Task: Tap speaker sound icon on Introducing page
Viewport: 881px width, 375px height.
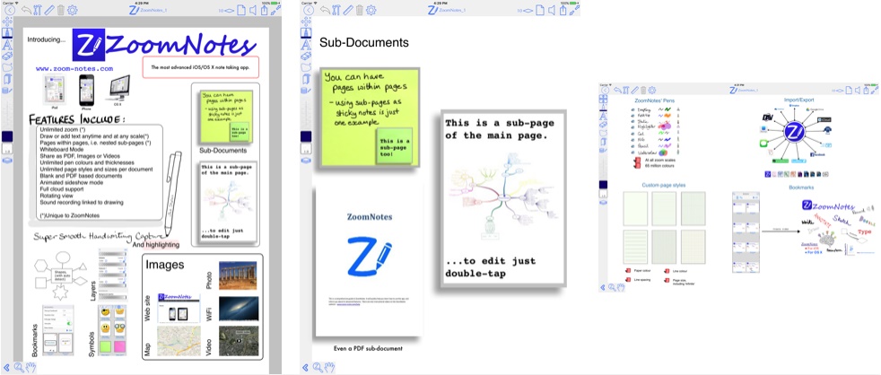Action: [x=253, y=10]
